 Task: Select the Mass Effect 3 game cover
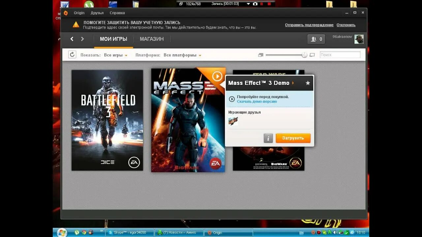[x=188, y=120]
